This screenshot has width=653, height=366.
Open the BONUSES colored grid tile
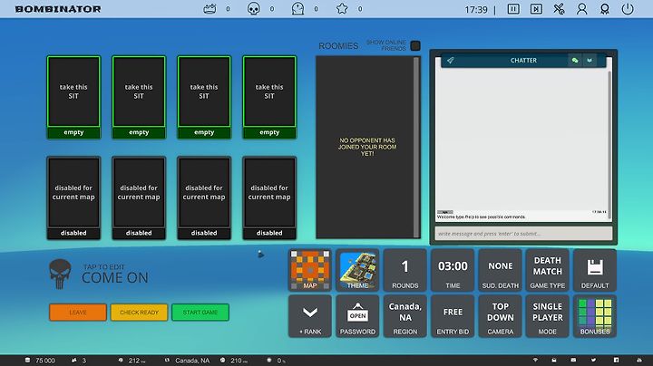(x=595, y=316)
